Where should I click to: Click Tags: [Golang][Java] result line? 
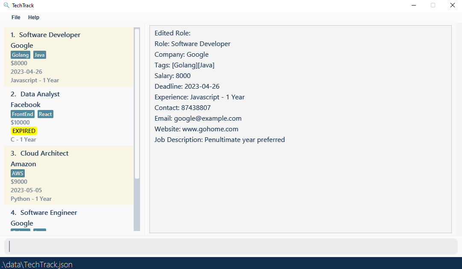tap(184, 65)
